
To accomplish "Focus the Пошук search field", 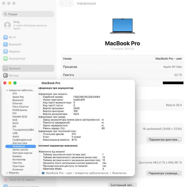I will point(28,14).
